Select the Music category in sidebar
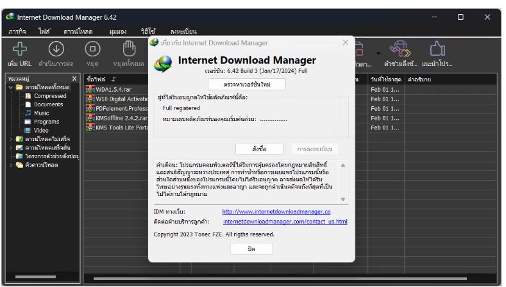 click(x=42, y=112)
